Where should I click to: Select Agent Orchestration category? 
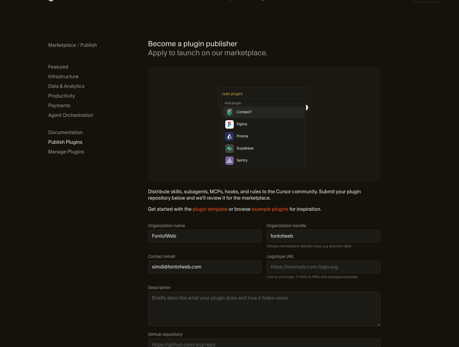click(70, 115)
